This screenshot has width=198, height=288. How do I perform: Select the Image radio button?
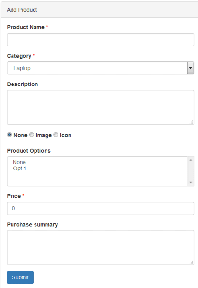(32, 135)
